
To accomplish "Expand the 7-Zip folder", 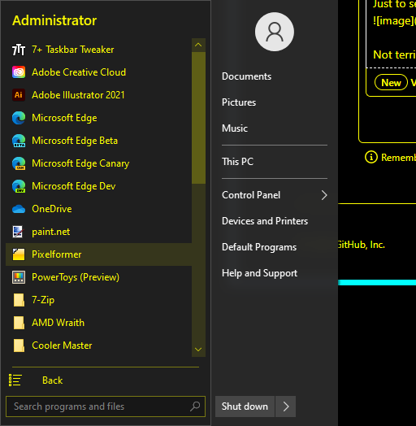I will pos(99,300).
